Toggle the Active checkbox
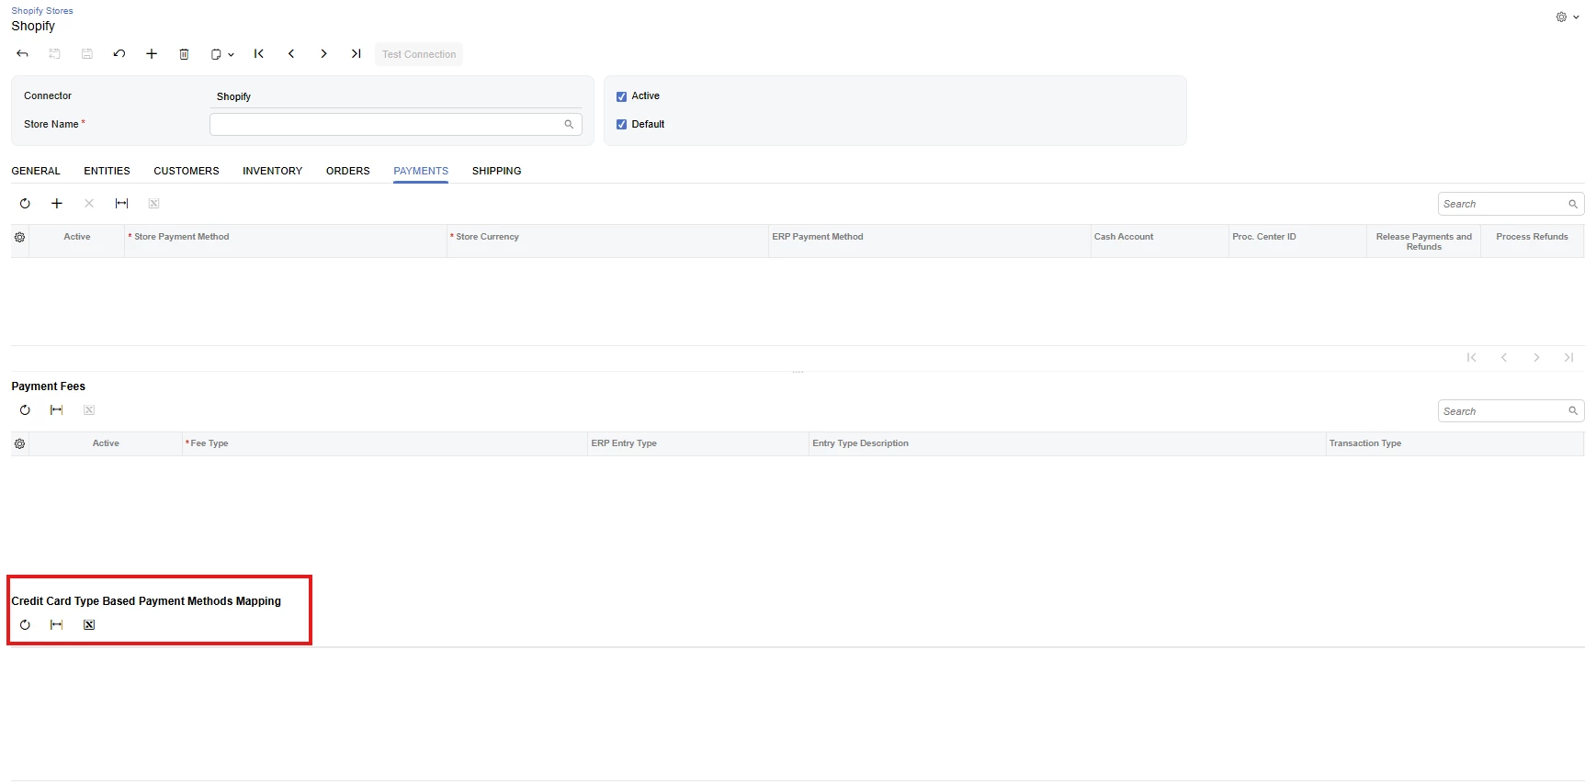 tap(621, 96)
